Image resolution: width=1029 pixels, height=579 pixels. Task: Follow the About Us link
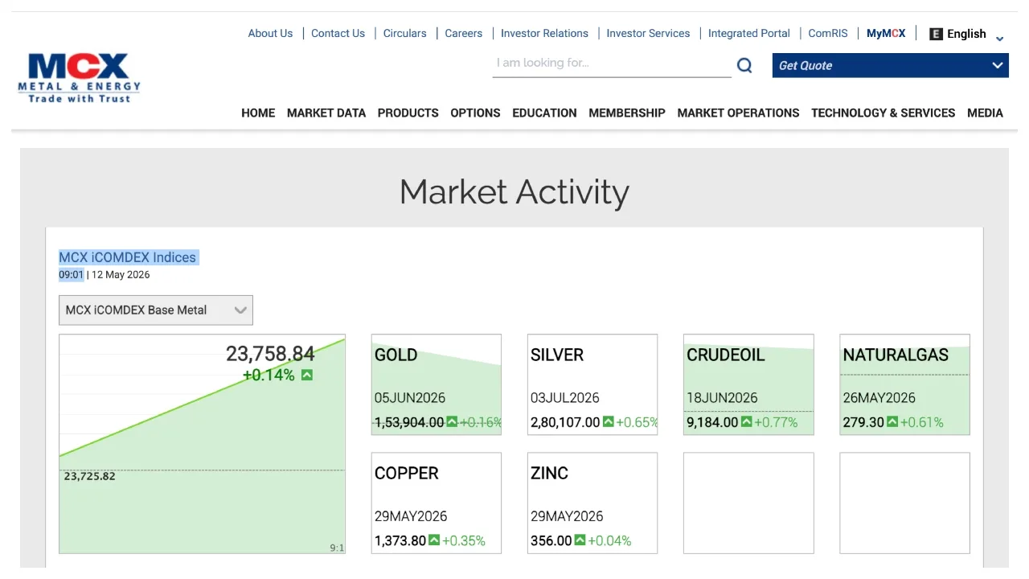pyautogui.click(x=270, y=34)
